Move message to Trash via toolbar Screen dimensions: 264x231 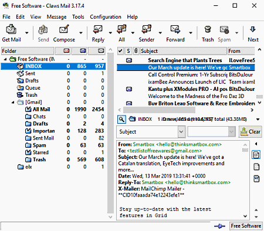(208, 33)
